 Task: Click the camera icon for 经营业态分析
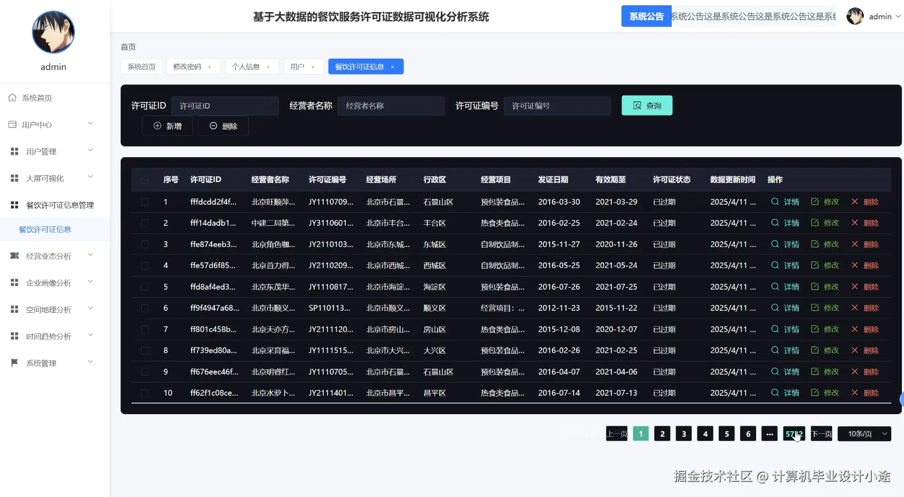click(x=15, y=256)
